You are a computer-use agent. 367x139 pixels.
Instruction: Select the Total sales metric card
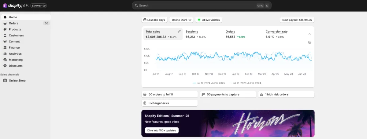163,34
